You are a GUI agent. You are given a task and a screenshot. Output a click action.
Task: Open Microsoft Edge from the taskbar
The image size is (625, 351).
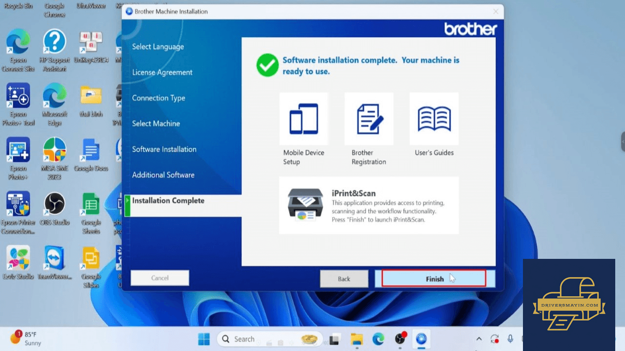[378, 339]
